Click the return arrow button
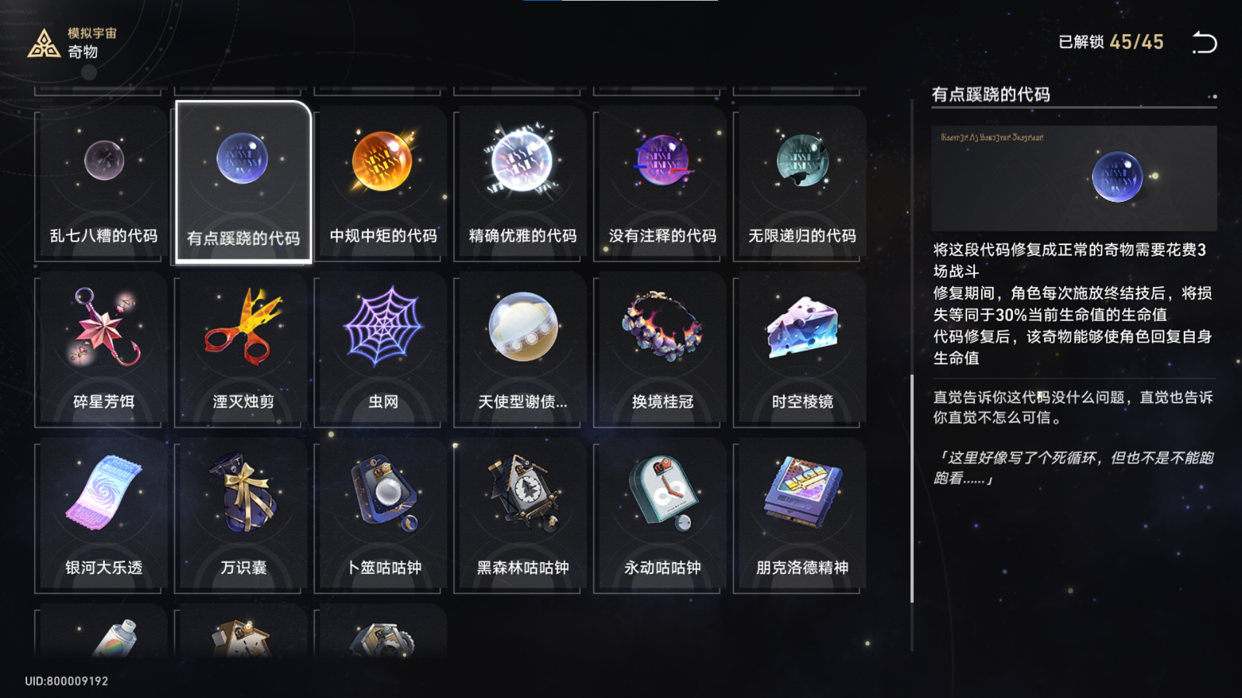The height and width of the screenshot is (698, 1242). (x=1204, y=43)
